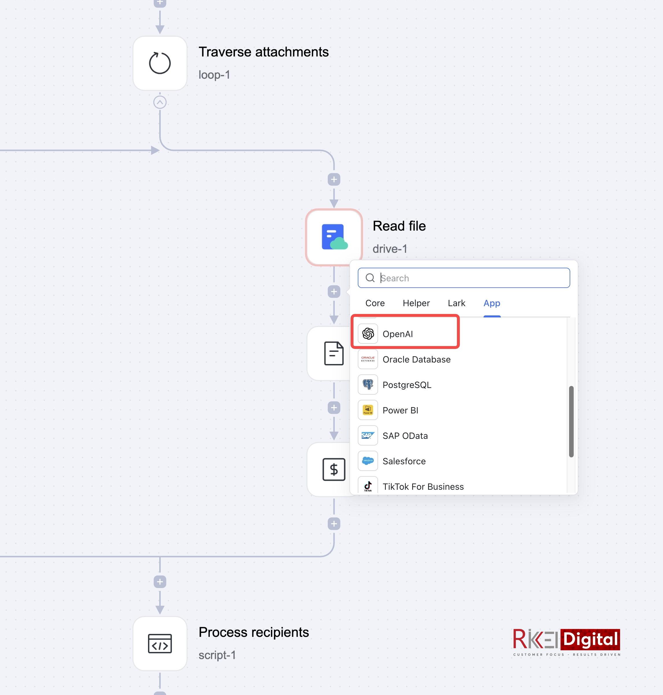Pick the PostgreSQL app entry
Image resolution: width=663 pixels, height=695 pixels.
tap(406, 385)
